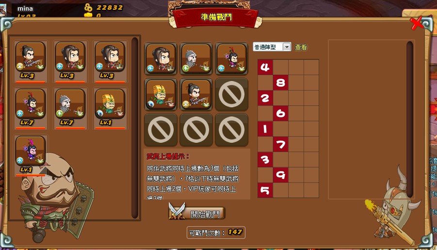
Task: Click the right panel's vertical scrollbar
Action: [409, 119]
